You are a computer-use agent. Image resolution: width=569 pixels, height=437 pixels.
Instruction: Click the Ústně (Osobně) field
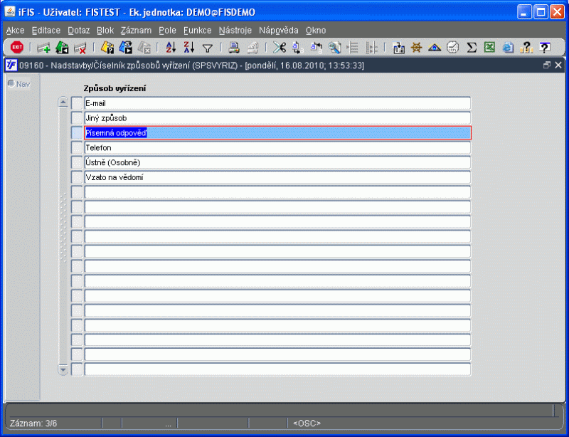click(x=277, y=162)
